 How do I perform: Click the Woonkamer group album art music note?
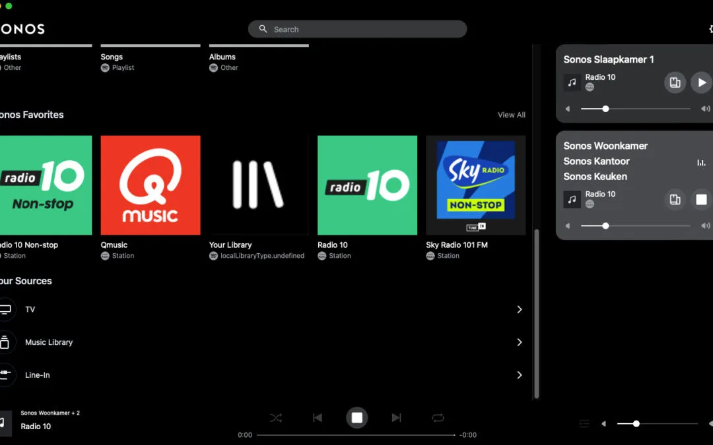tap(572, 199)
